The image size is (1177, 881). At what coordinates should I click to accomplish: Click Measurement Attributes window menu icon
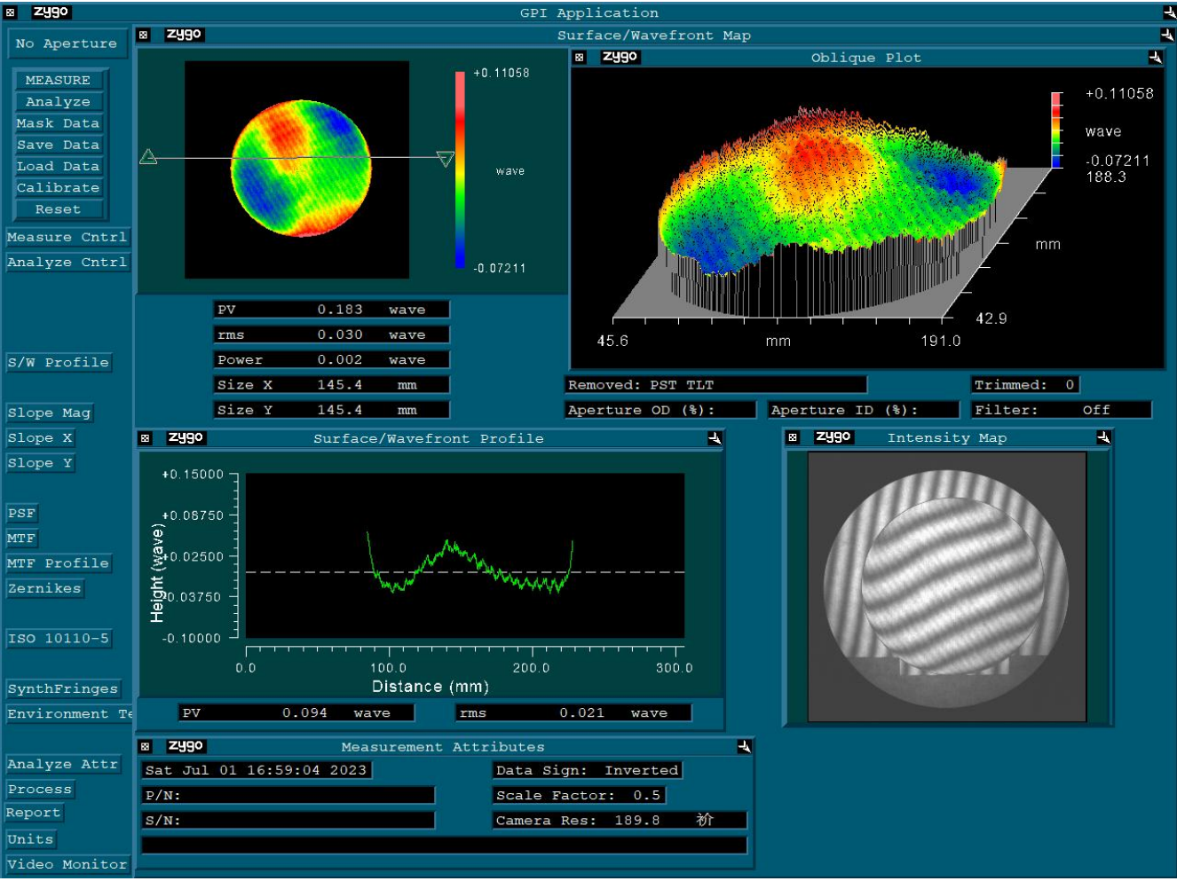point(145,747)
